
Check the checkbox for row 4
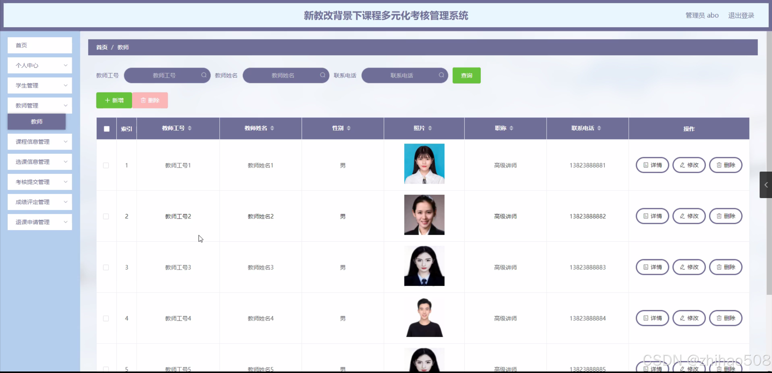coord(106,319)
